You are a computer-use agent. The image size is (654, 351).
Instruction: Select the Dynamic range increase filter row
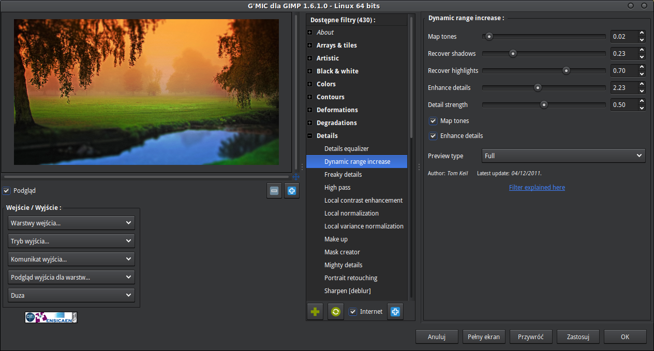pos(356,162)
